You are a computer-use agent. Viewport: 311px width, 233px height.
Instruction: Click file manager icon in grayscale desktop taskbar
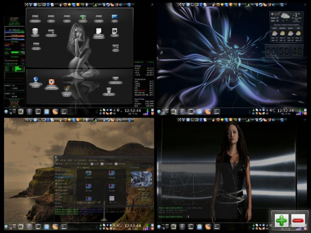47,112
